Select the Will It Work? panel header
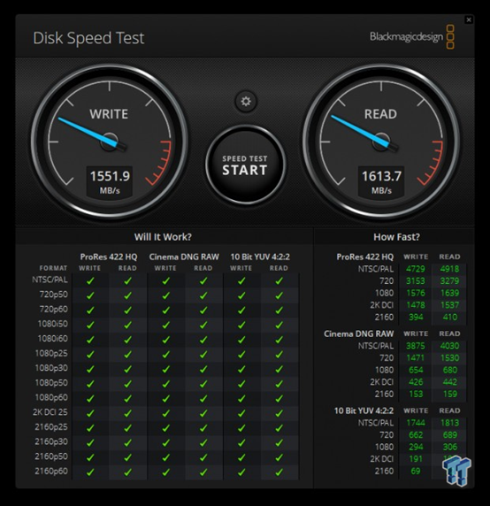 click(x=163, y=237)
